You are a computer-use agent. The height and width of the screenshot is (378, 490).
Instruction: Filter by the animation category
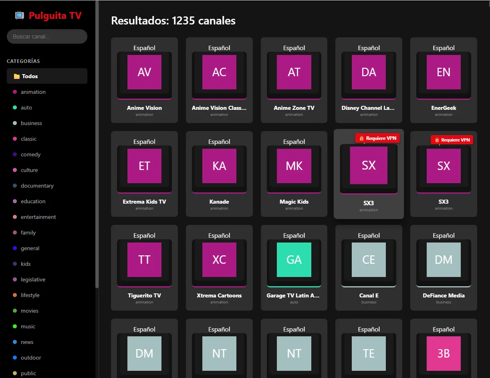click(33, 92)
